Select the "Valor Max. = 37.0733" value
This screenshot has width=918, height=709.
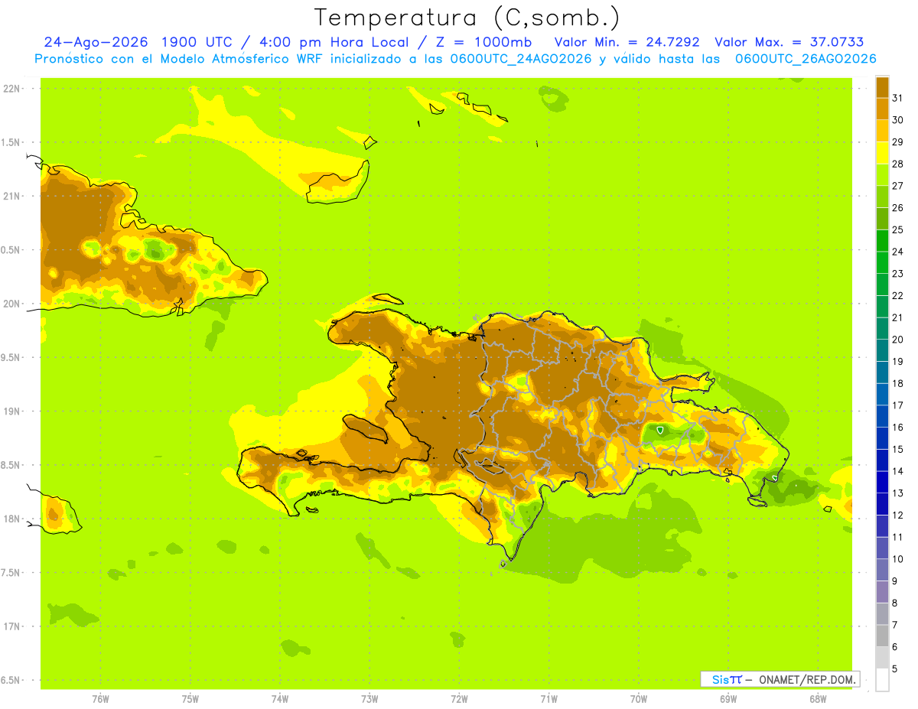789,42
